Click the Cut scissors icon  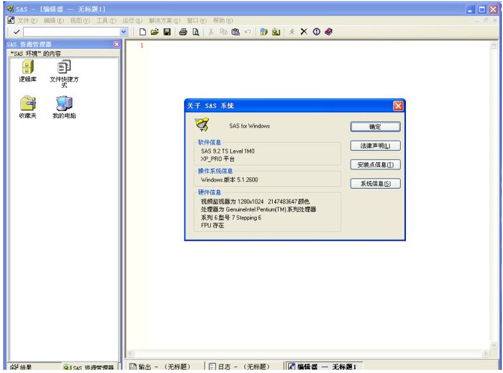tap(211, 31)
